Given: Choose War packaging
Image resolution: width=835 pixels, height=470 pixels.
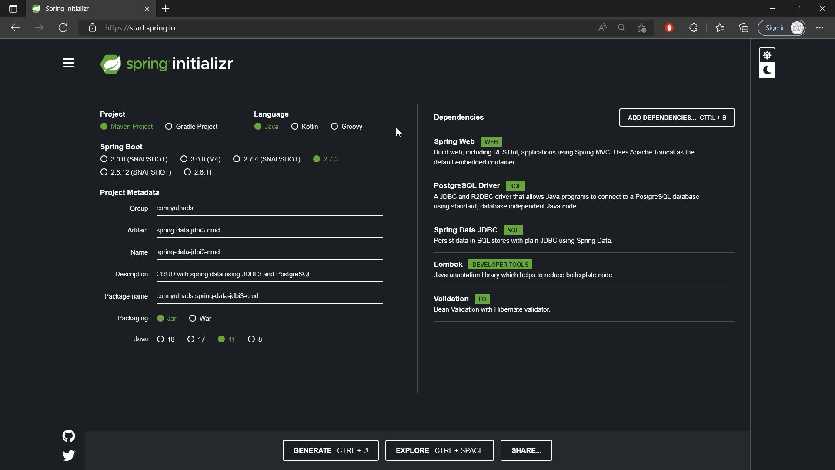Looking at the screenshot, I should pyautogui.click(x=200, y=319).
